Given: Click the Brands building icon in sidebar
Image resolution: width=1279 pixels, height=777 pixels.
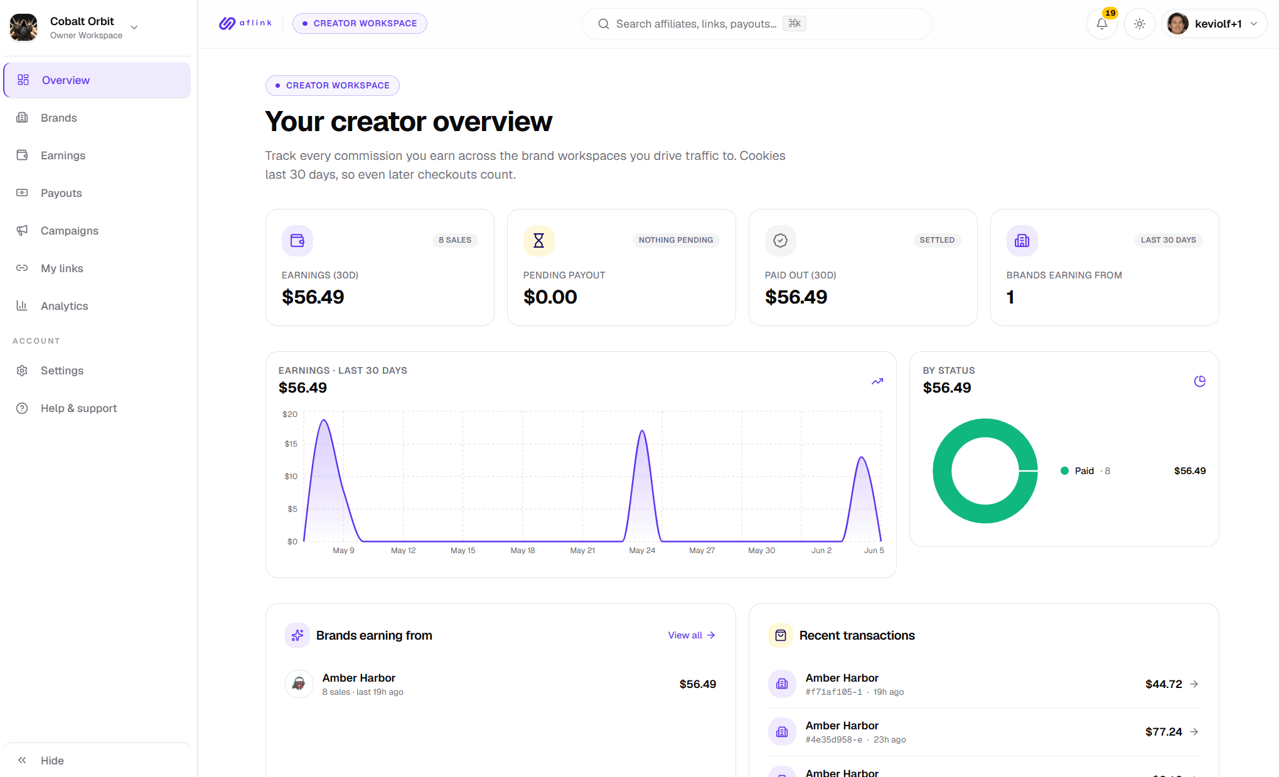Looking at the screenshot, I should 22,117.
